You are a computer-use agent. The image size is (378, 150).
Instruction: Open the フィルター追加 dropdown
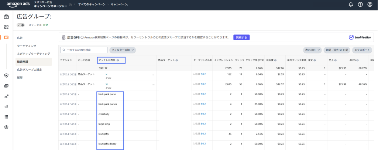coord(123,50)
